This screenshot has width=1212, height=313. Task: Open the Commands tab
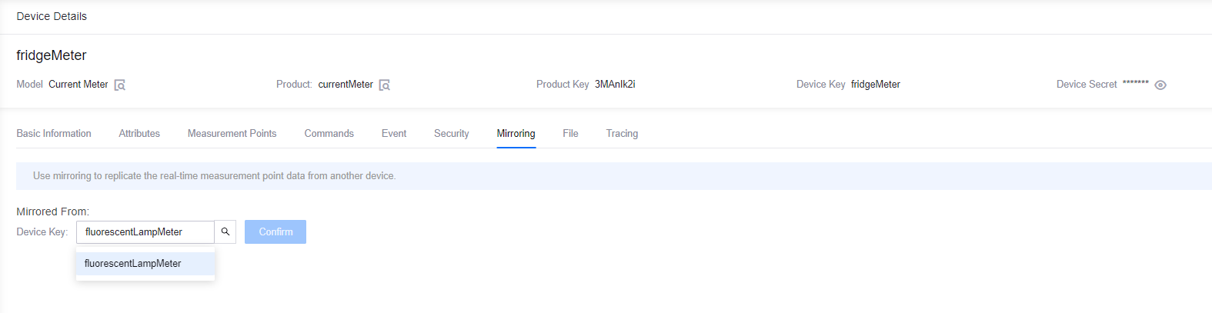(x=329, y=134)
